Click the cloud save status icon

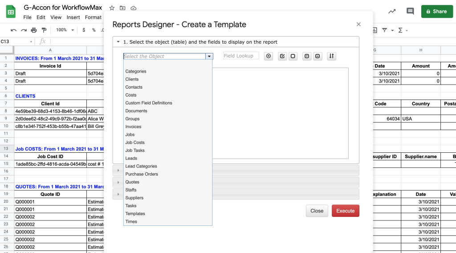(x=134, y=8)
